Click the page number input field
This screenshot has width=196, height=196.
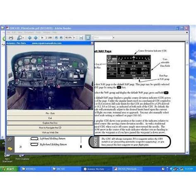click(42, 38)
